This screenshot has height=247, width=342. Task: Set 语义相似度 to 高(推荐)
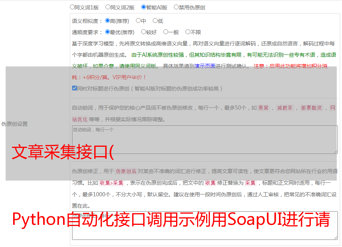coord(107,21)
